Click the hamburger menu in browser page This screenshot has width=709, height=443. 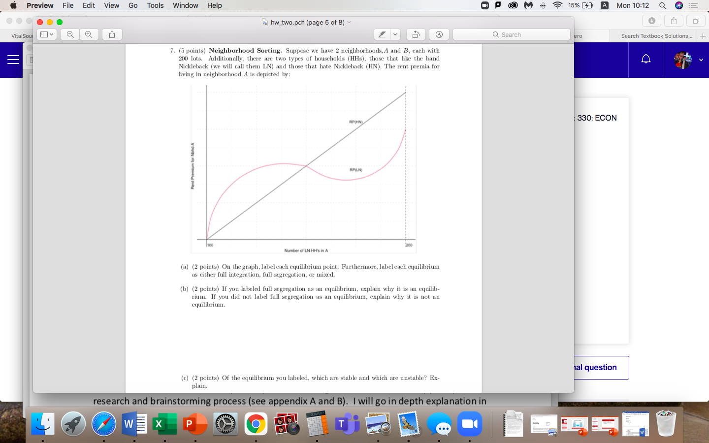click(x=13, y=60)
